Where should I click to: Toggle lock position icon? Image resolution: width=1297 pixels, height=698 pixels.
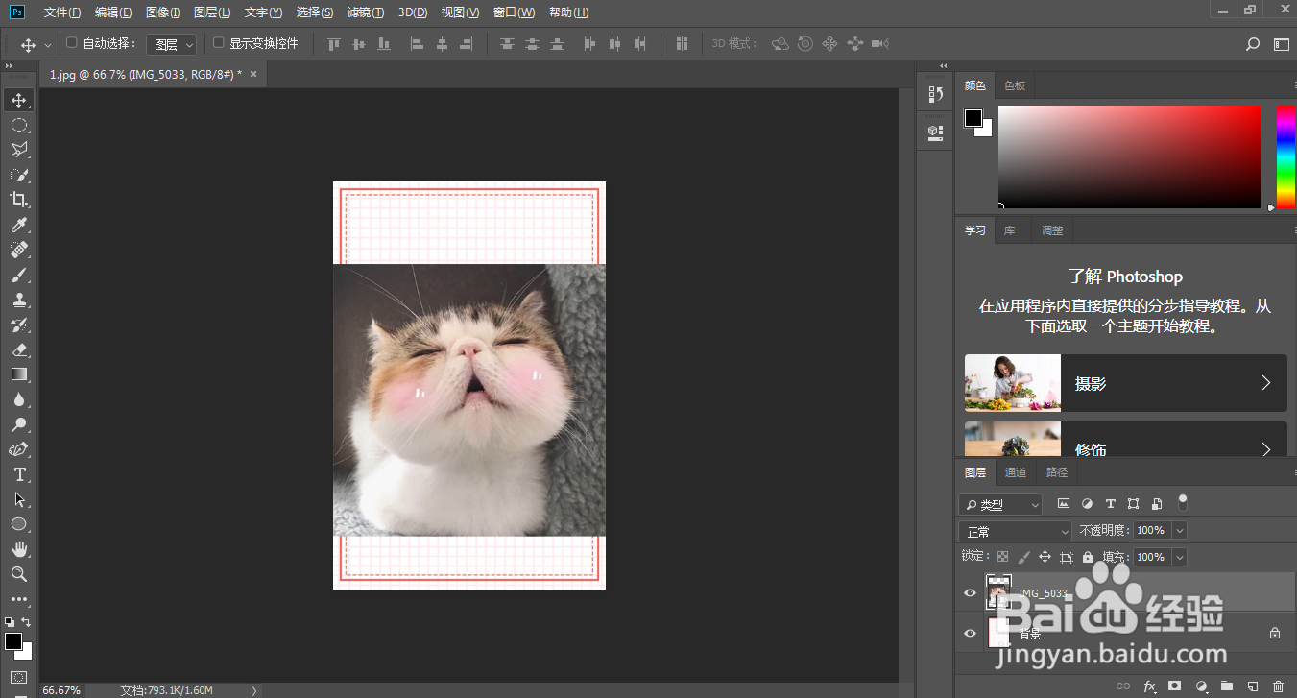click(x=1045, y=557)
